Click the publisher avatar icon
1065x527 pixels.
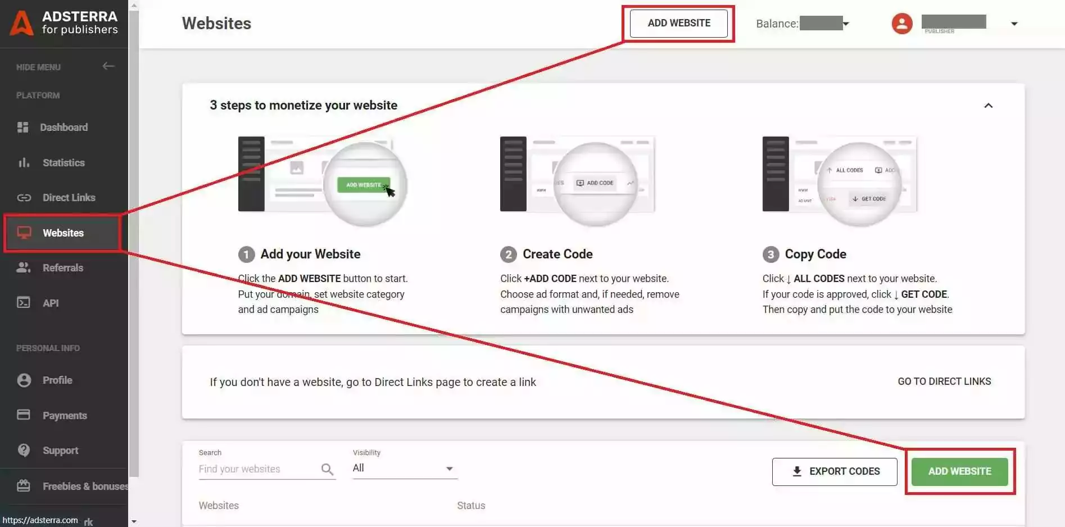[x=901, y=23]
